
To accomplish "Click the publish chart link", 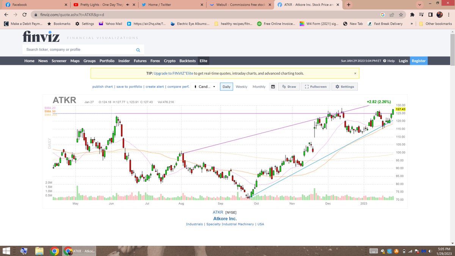I will click(x=102, y=87).
